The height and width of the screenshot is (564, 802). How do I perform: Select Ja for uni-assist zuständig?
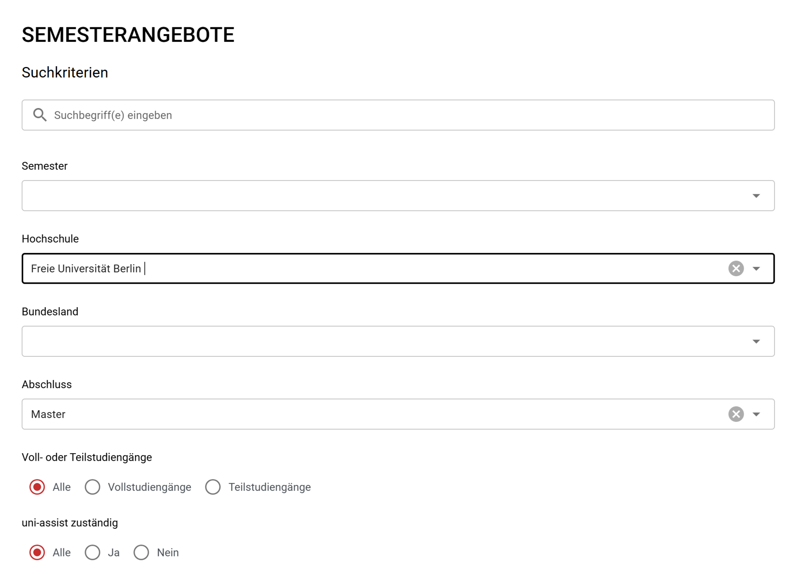pos(92,552)
